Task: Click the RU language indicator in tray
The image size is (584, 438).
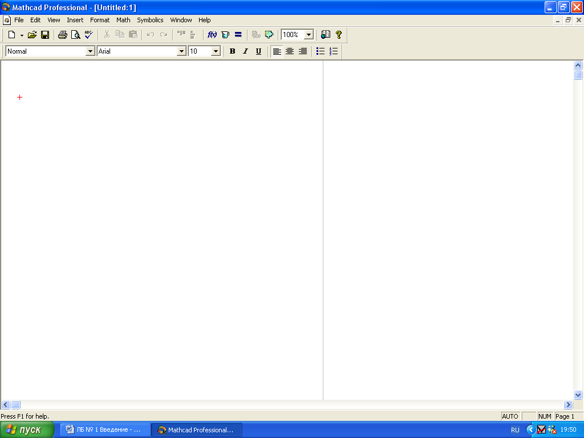Action: pyautogui.click(x=515, y=430)
